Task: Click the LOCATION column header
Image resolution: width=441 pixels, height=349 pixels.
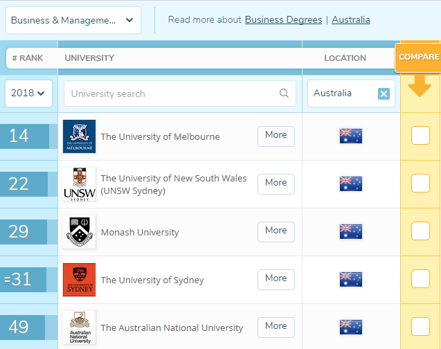Action: (345, 58)
